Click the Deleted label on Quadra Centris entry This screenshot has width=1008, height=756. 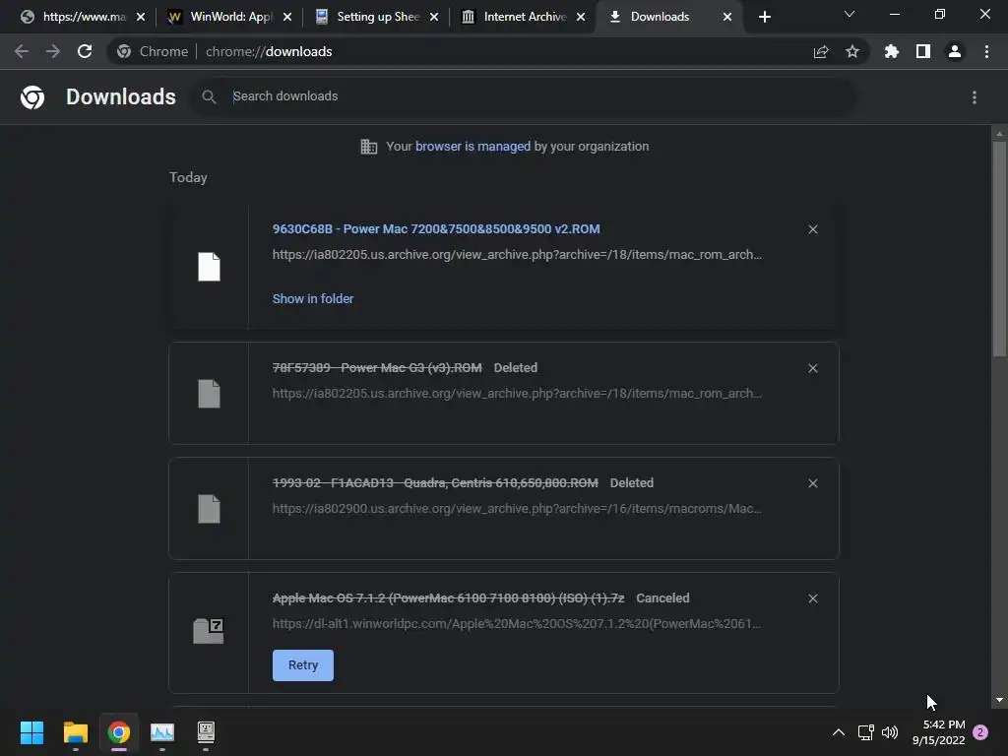pos(632,482)
